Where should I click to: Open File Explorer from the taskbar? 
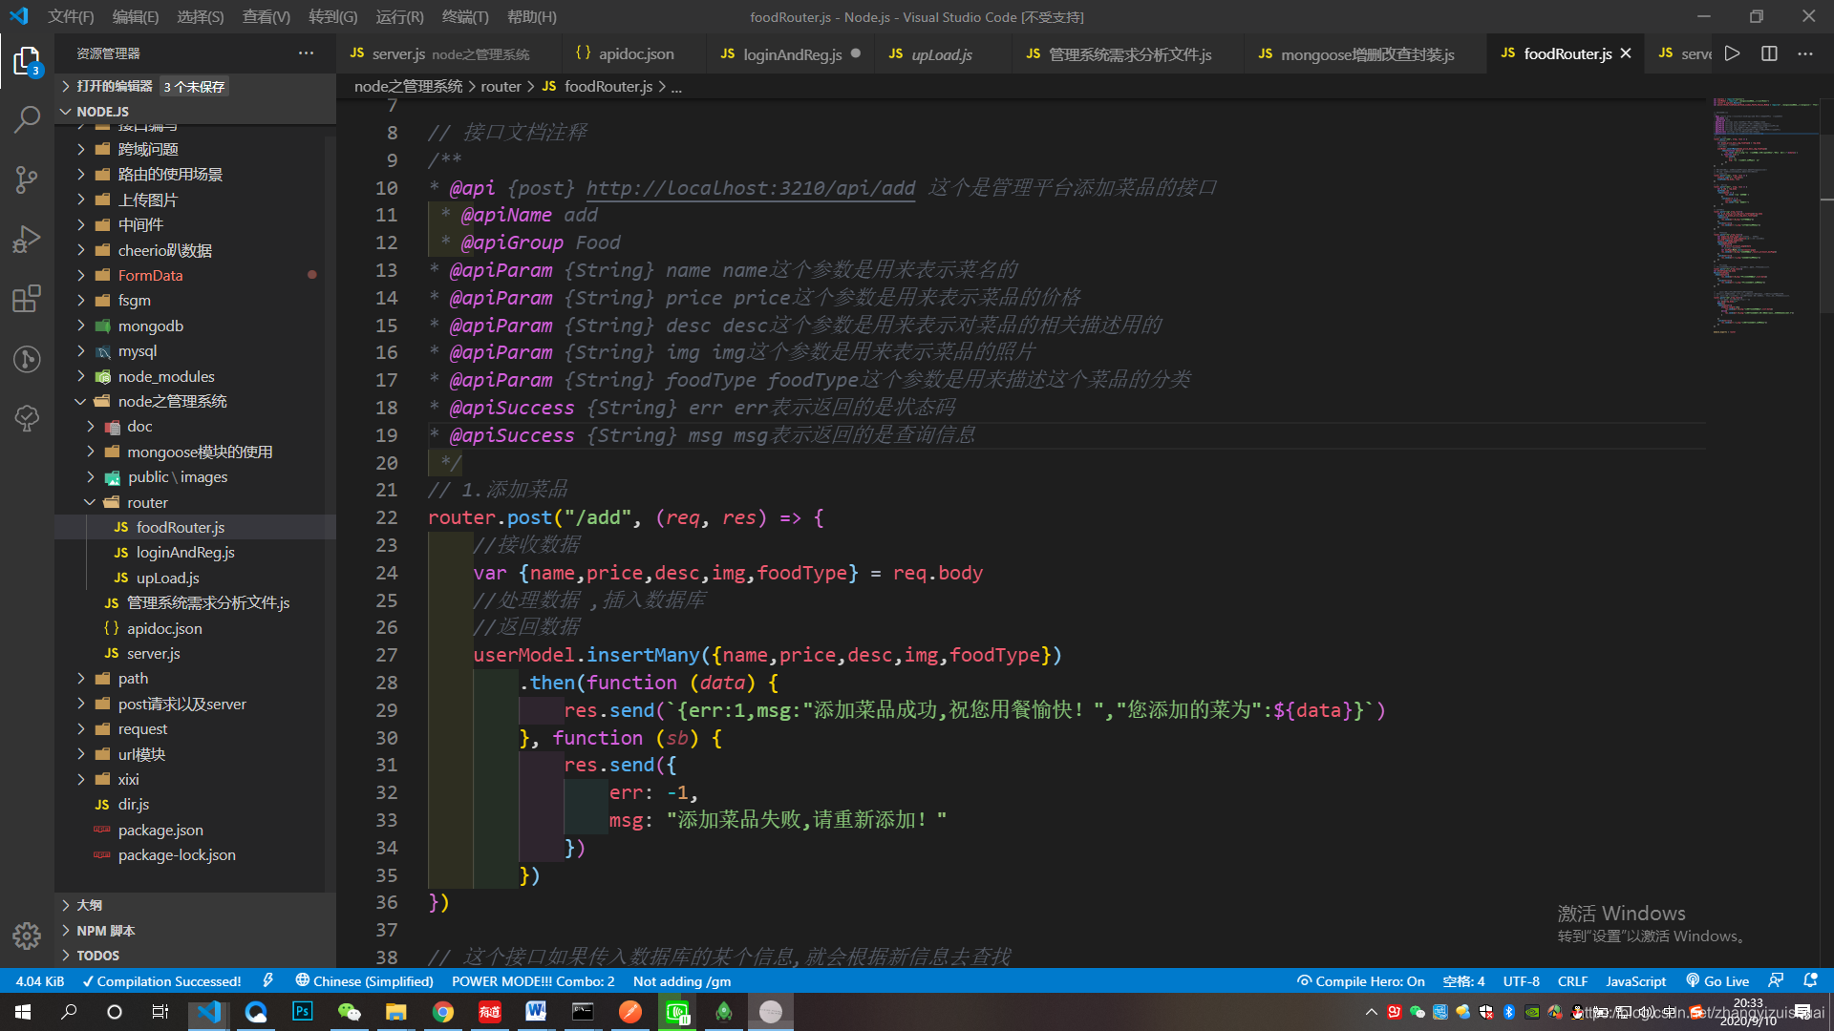click(x=395, y=1012)
